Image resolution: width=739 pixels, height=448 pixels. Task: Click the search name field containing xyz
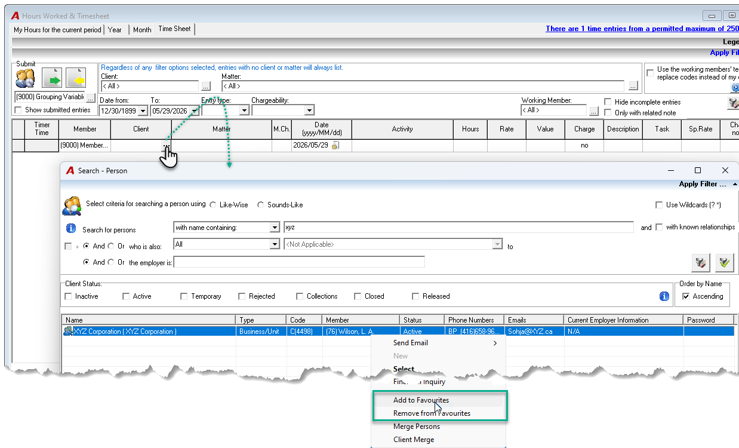[x=458, y=228]
